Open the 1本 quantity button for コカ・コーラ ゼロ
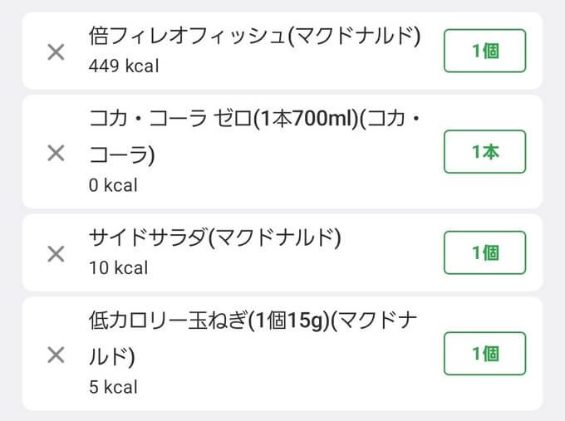The image size is (565, 421). click(484, 152)
